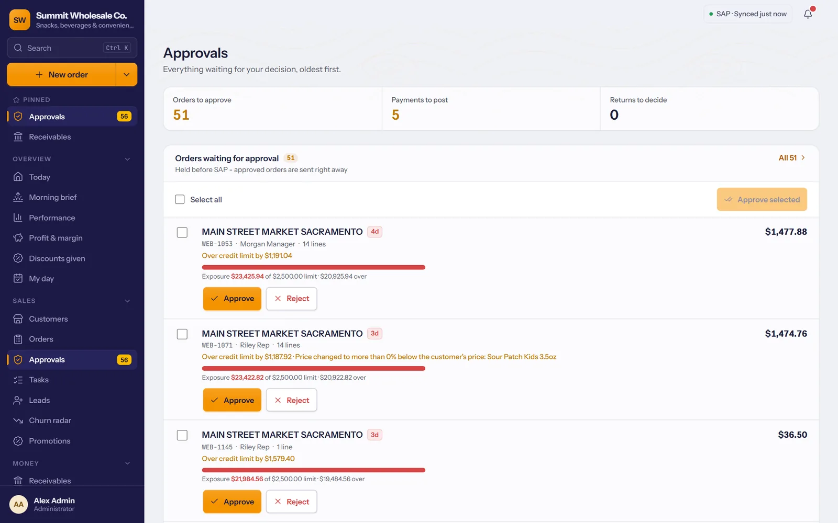This screenshot has height=523, width=838.
Task: Click the Tasks checklist icon
Action: [18, 380]
